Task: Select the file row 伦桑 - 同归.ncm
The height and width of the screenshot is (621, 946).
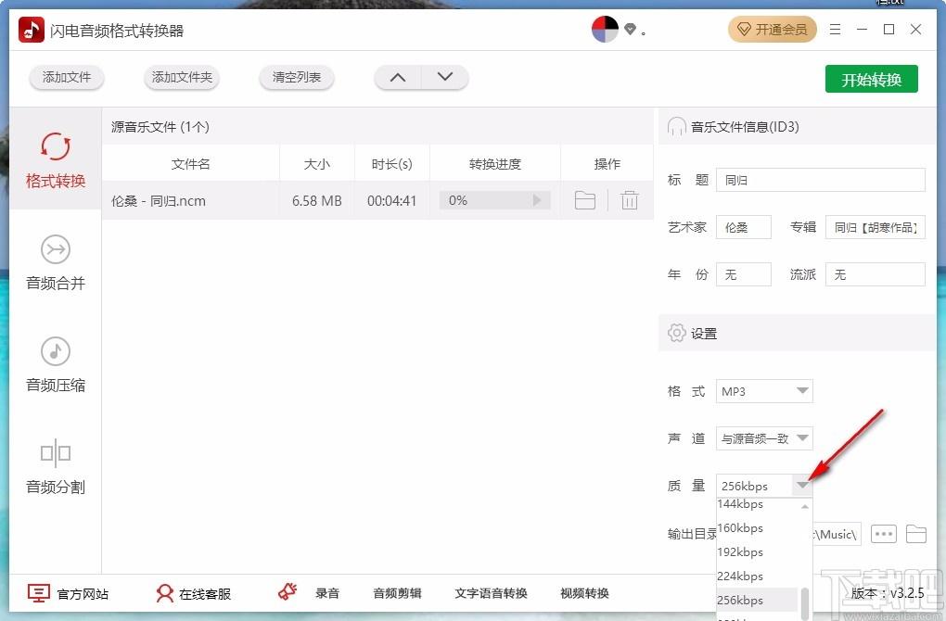Action: click(377, 200)
